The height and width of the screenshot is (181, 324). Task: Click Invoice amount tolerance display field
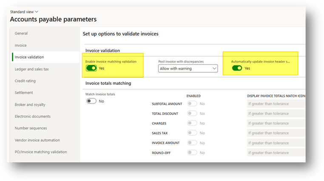276,143
